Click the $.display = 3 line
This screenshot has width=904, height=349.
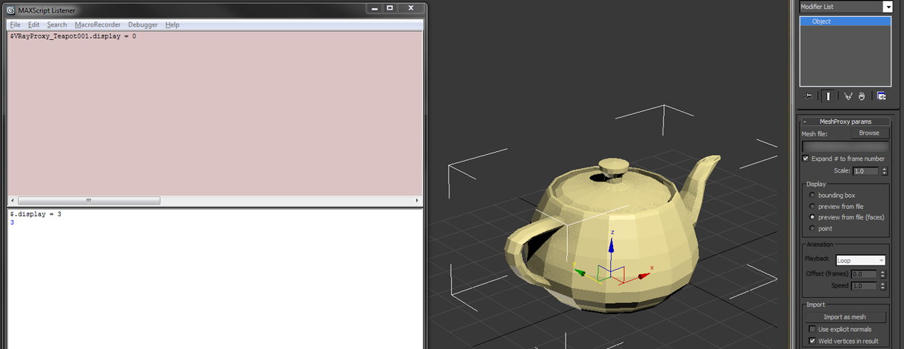coord(36,214)
